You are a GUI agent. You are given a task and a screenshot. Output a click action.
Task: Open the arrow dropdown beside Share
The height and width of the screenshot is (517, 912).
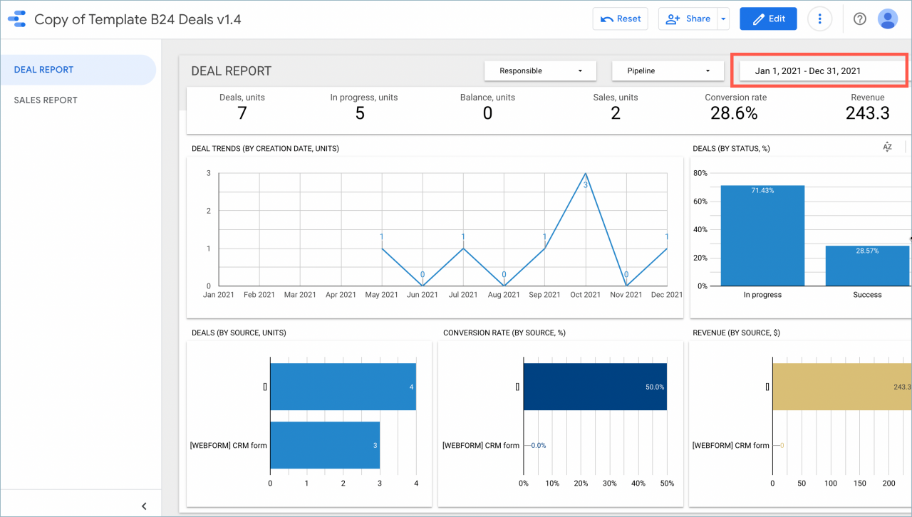pyautogui.click(x=723, y=19)
